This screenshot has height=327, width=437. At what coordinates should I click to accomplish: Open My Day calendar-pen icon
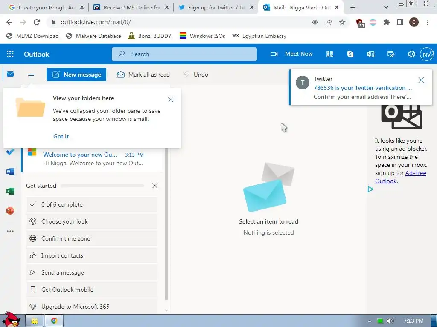[x=391, y=54]
